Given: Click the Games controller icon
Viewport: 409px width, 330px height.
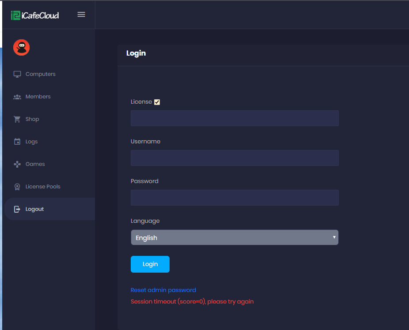Looking at the screenshot, I should (x=17, y=164).
